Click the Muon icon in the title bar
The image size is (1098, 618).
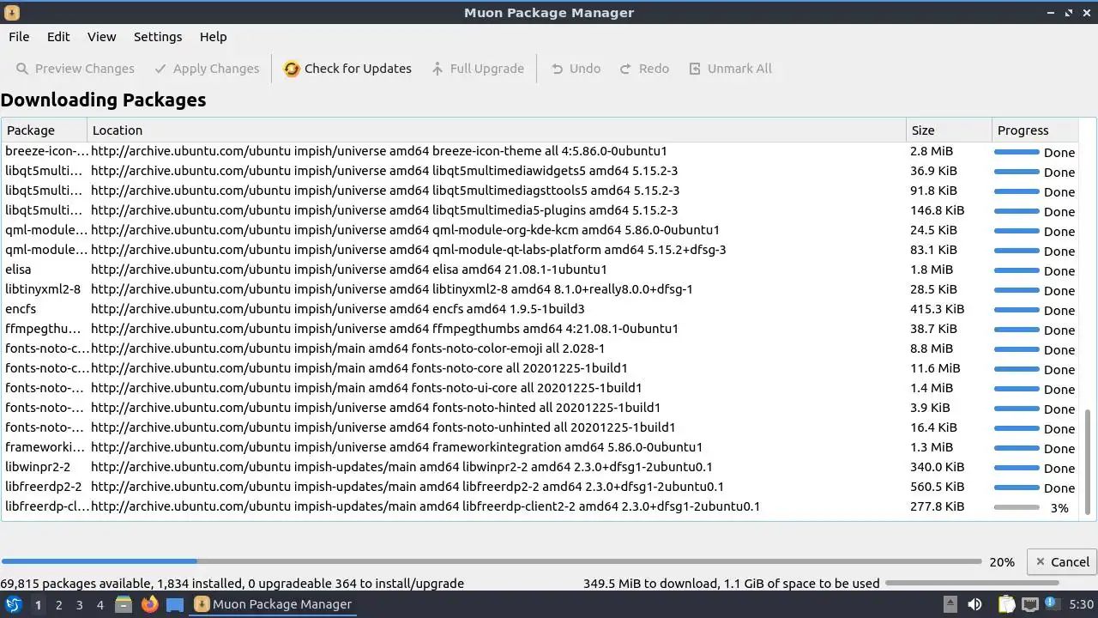[11, 13]
